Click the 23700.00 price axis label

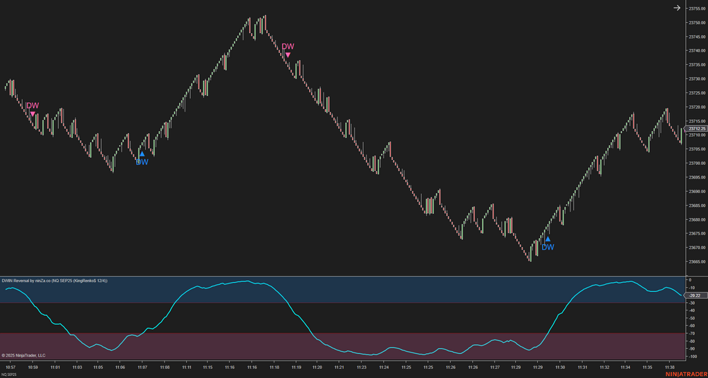696,163
